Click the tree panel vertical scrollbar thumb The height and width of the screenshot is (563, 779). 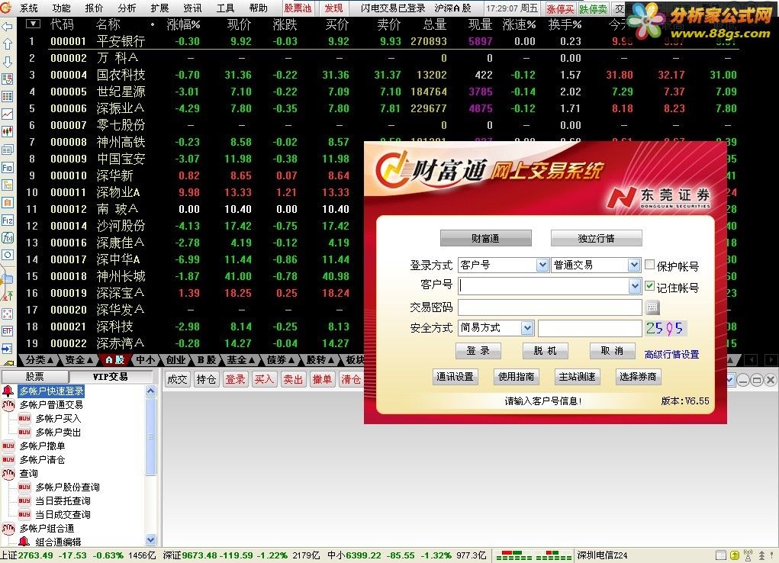point(151,436)
